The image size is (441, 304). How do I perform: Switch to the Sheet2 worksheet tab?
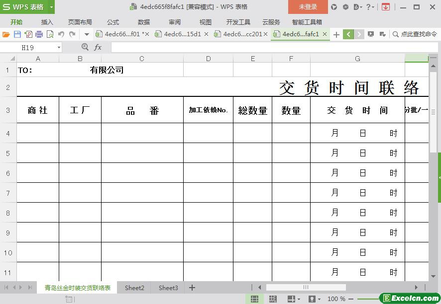(x=134, y=288)
